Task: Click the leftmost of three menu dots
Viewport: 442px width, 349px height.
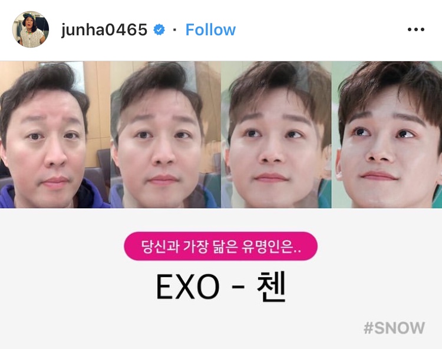Action: click(x=410, y=29)
